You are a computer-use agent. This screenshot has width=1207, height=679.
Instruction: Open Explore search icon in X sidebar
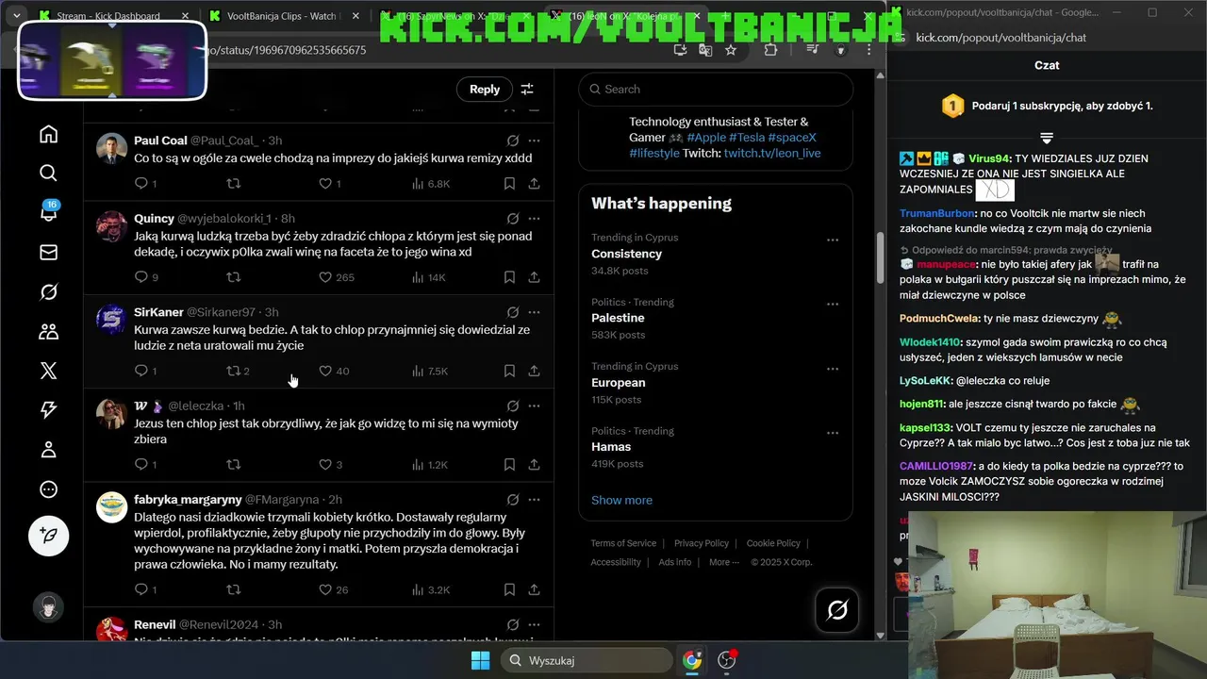[x=48, y=174]
